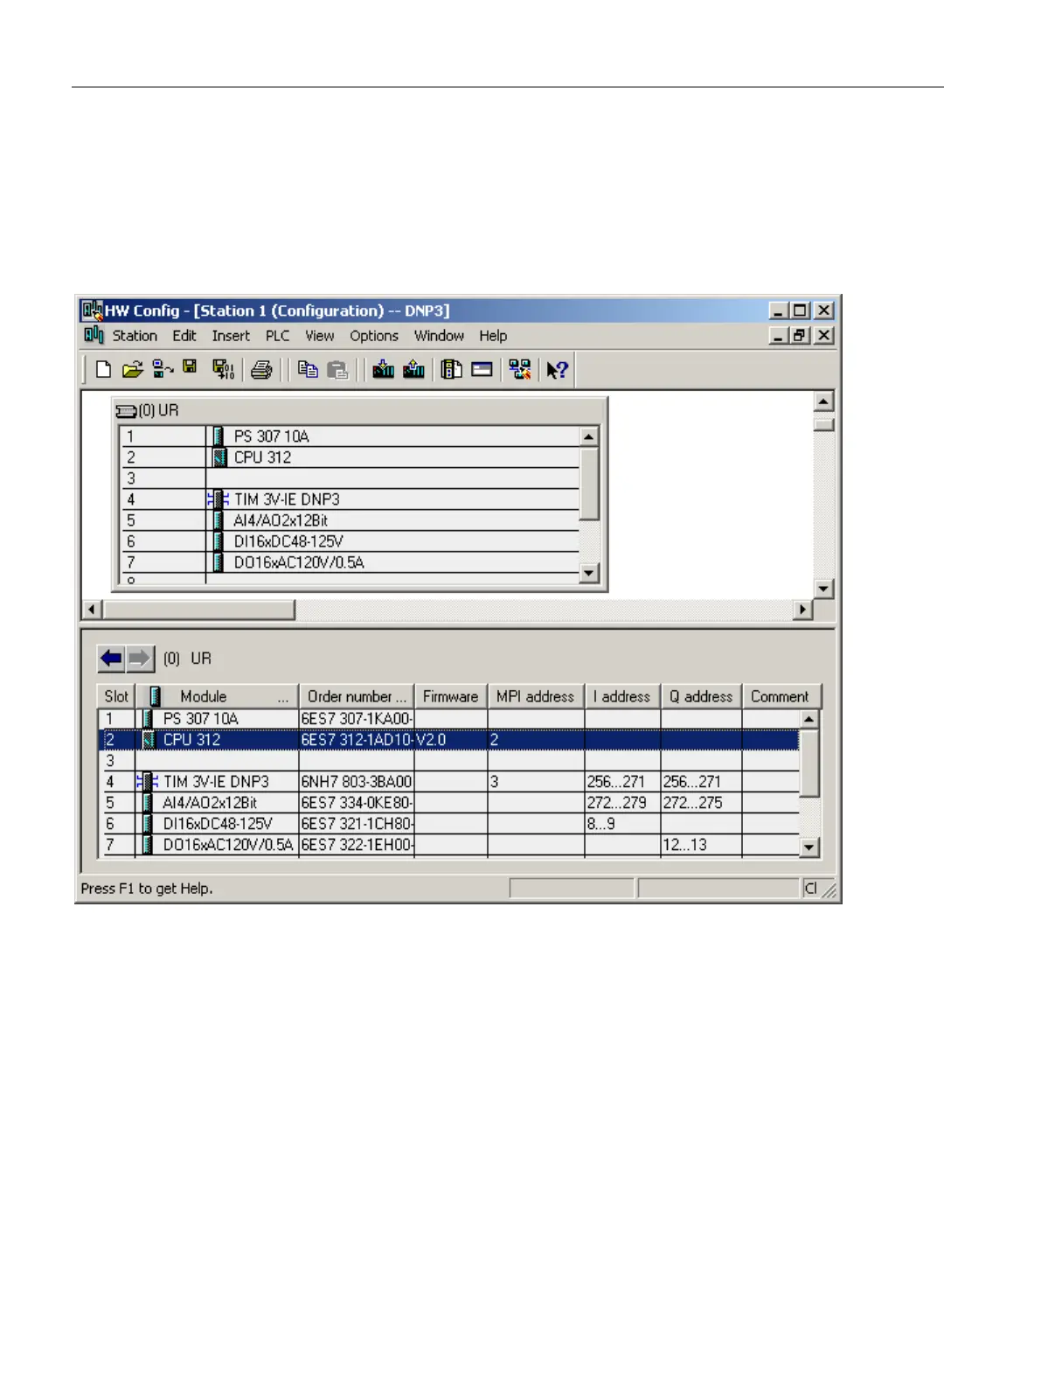The image size is (1041, 1388).
Task: Click the Save floppy disk icon
Action: [x=190, y=369]
